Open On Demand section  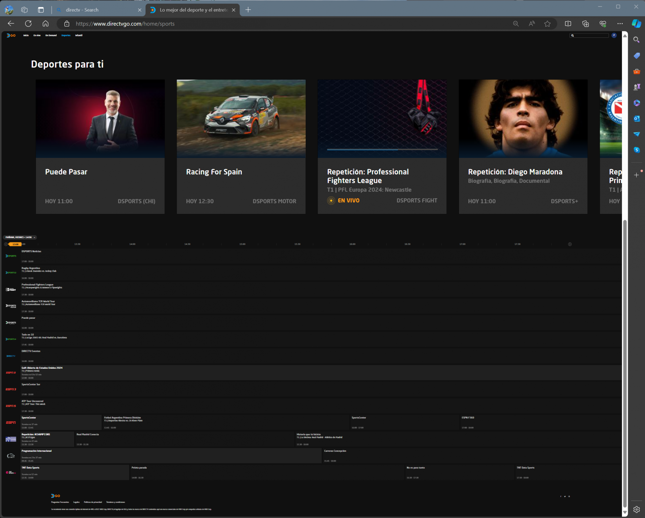(x=51, y=35)
